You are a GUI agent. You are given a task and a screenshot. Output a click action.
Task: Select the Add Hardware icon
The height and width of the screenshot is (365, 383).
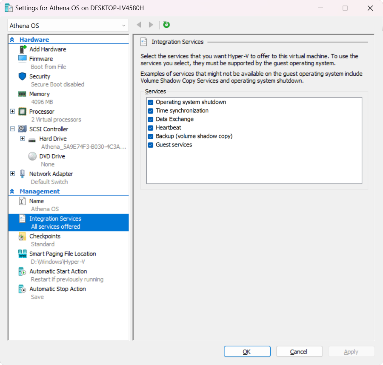tap(22, 49)
